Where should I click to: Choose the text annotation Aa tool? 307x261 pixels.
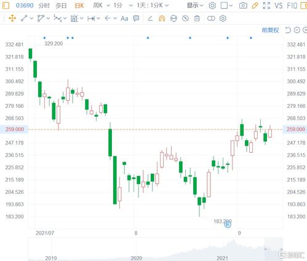(124, 18)
